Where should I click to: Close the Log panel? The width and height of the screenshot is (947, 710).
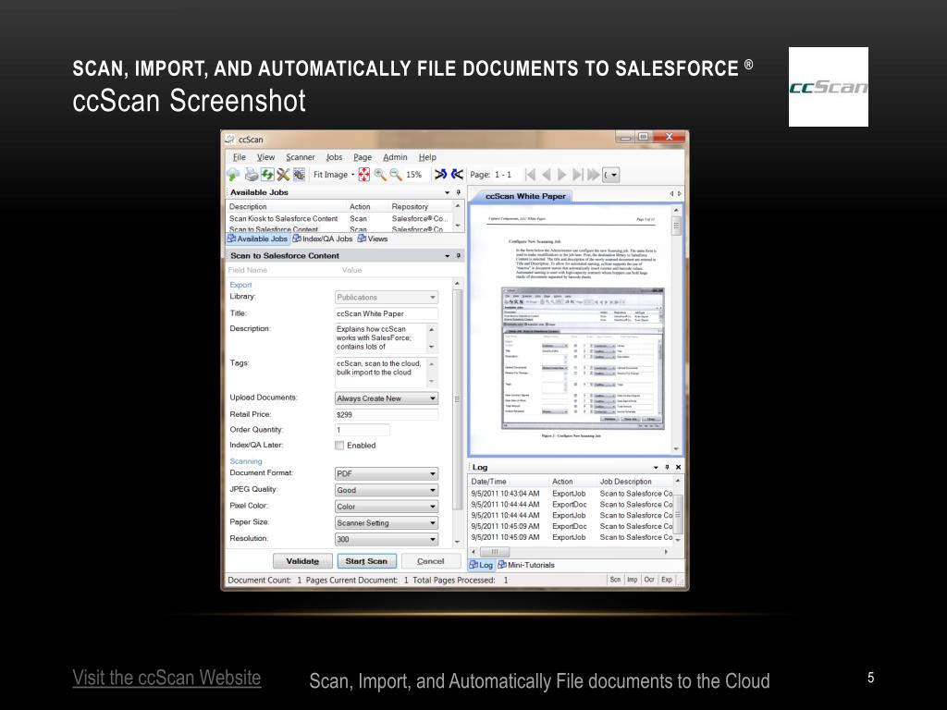[678, 467]
